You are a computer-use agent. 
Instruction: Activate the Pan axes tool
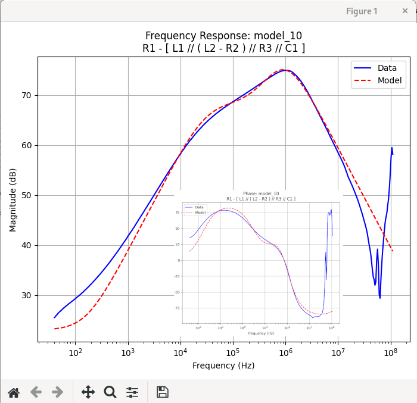click(x=88, y=392)
